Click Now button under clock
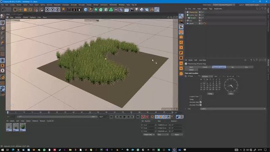 [x=231, y=94]
